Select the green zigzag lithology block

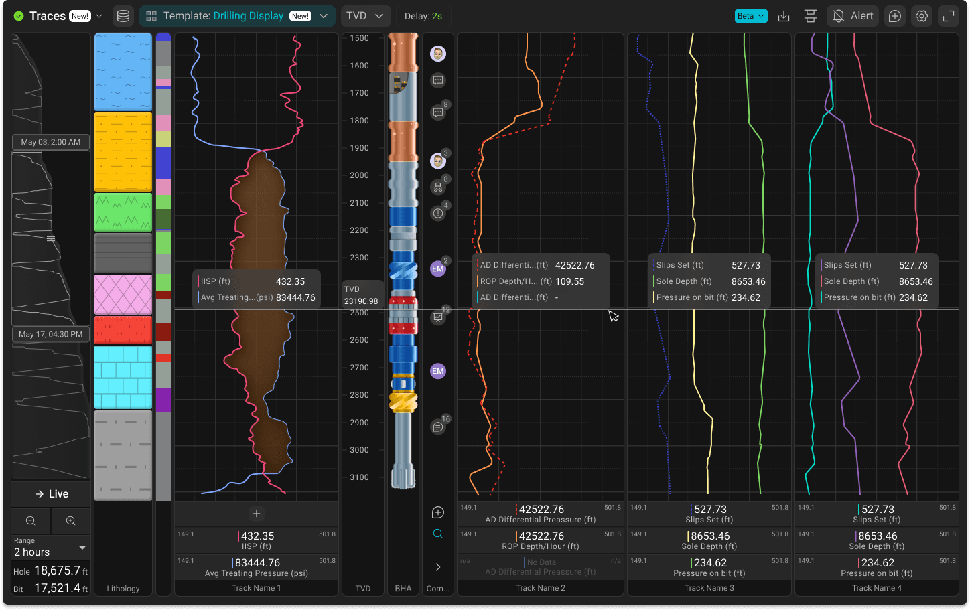tap(123, 212)
